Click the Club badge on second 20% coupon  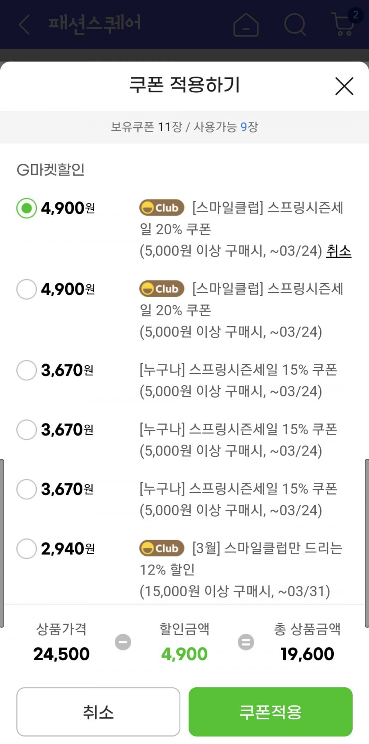162,288
